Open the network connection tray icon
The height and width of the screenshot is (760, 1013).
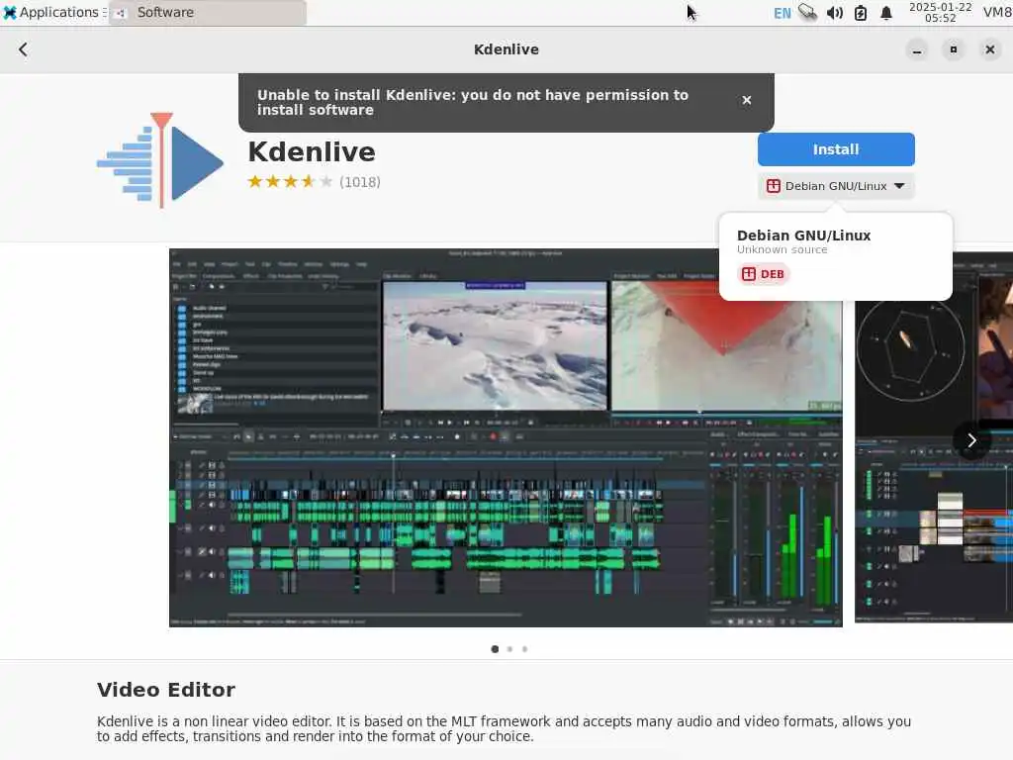(807, 12)
